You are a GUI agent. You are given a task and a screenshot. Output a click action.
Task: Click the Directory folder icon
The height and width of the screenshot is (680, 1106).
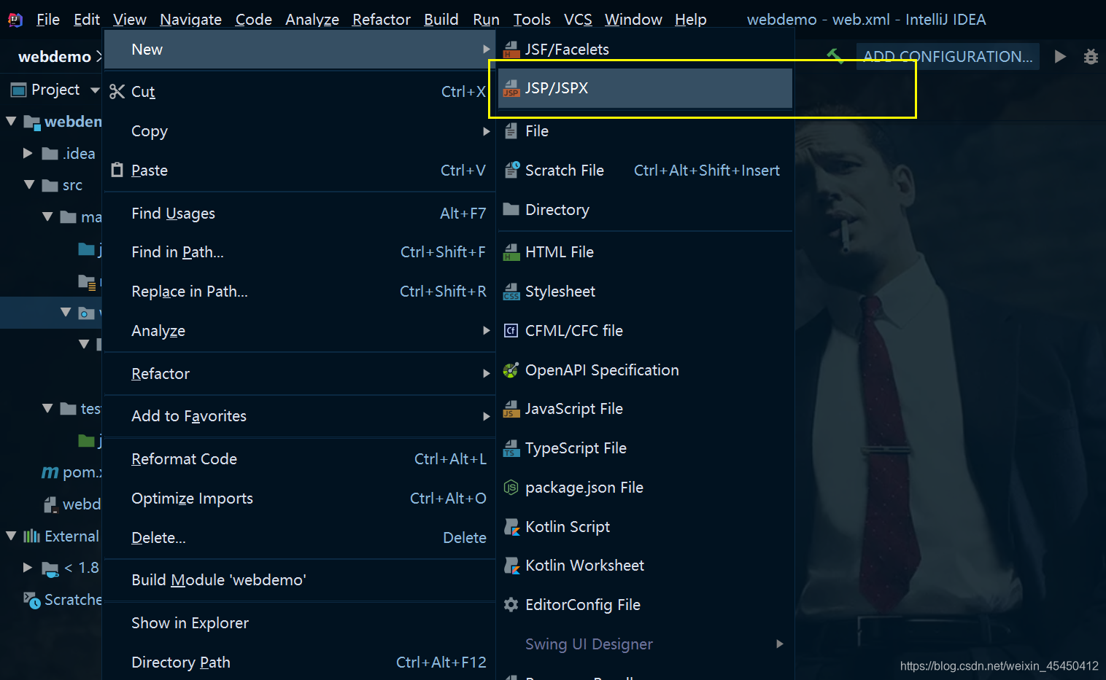point(511,209)
